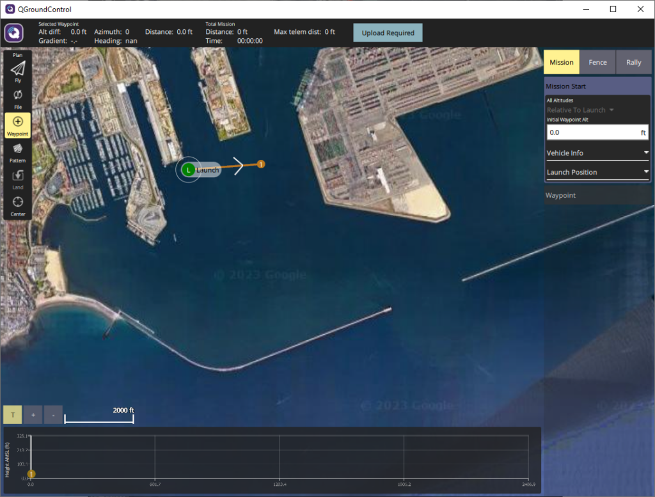This screenshot has width=655, height=497.
Task: Center the map with Center tool
Action: click(18, 204)
